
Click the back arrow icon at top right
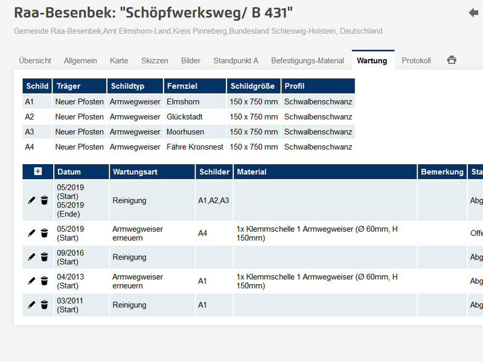coord(473,13)
